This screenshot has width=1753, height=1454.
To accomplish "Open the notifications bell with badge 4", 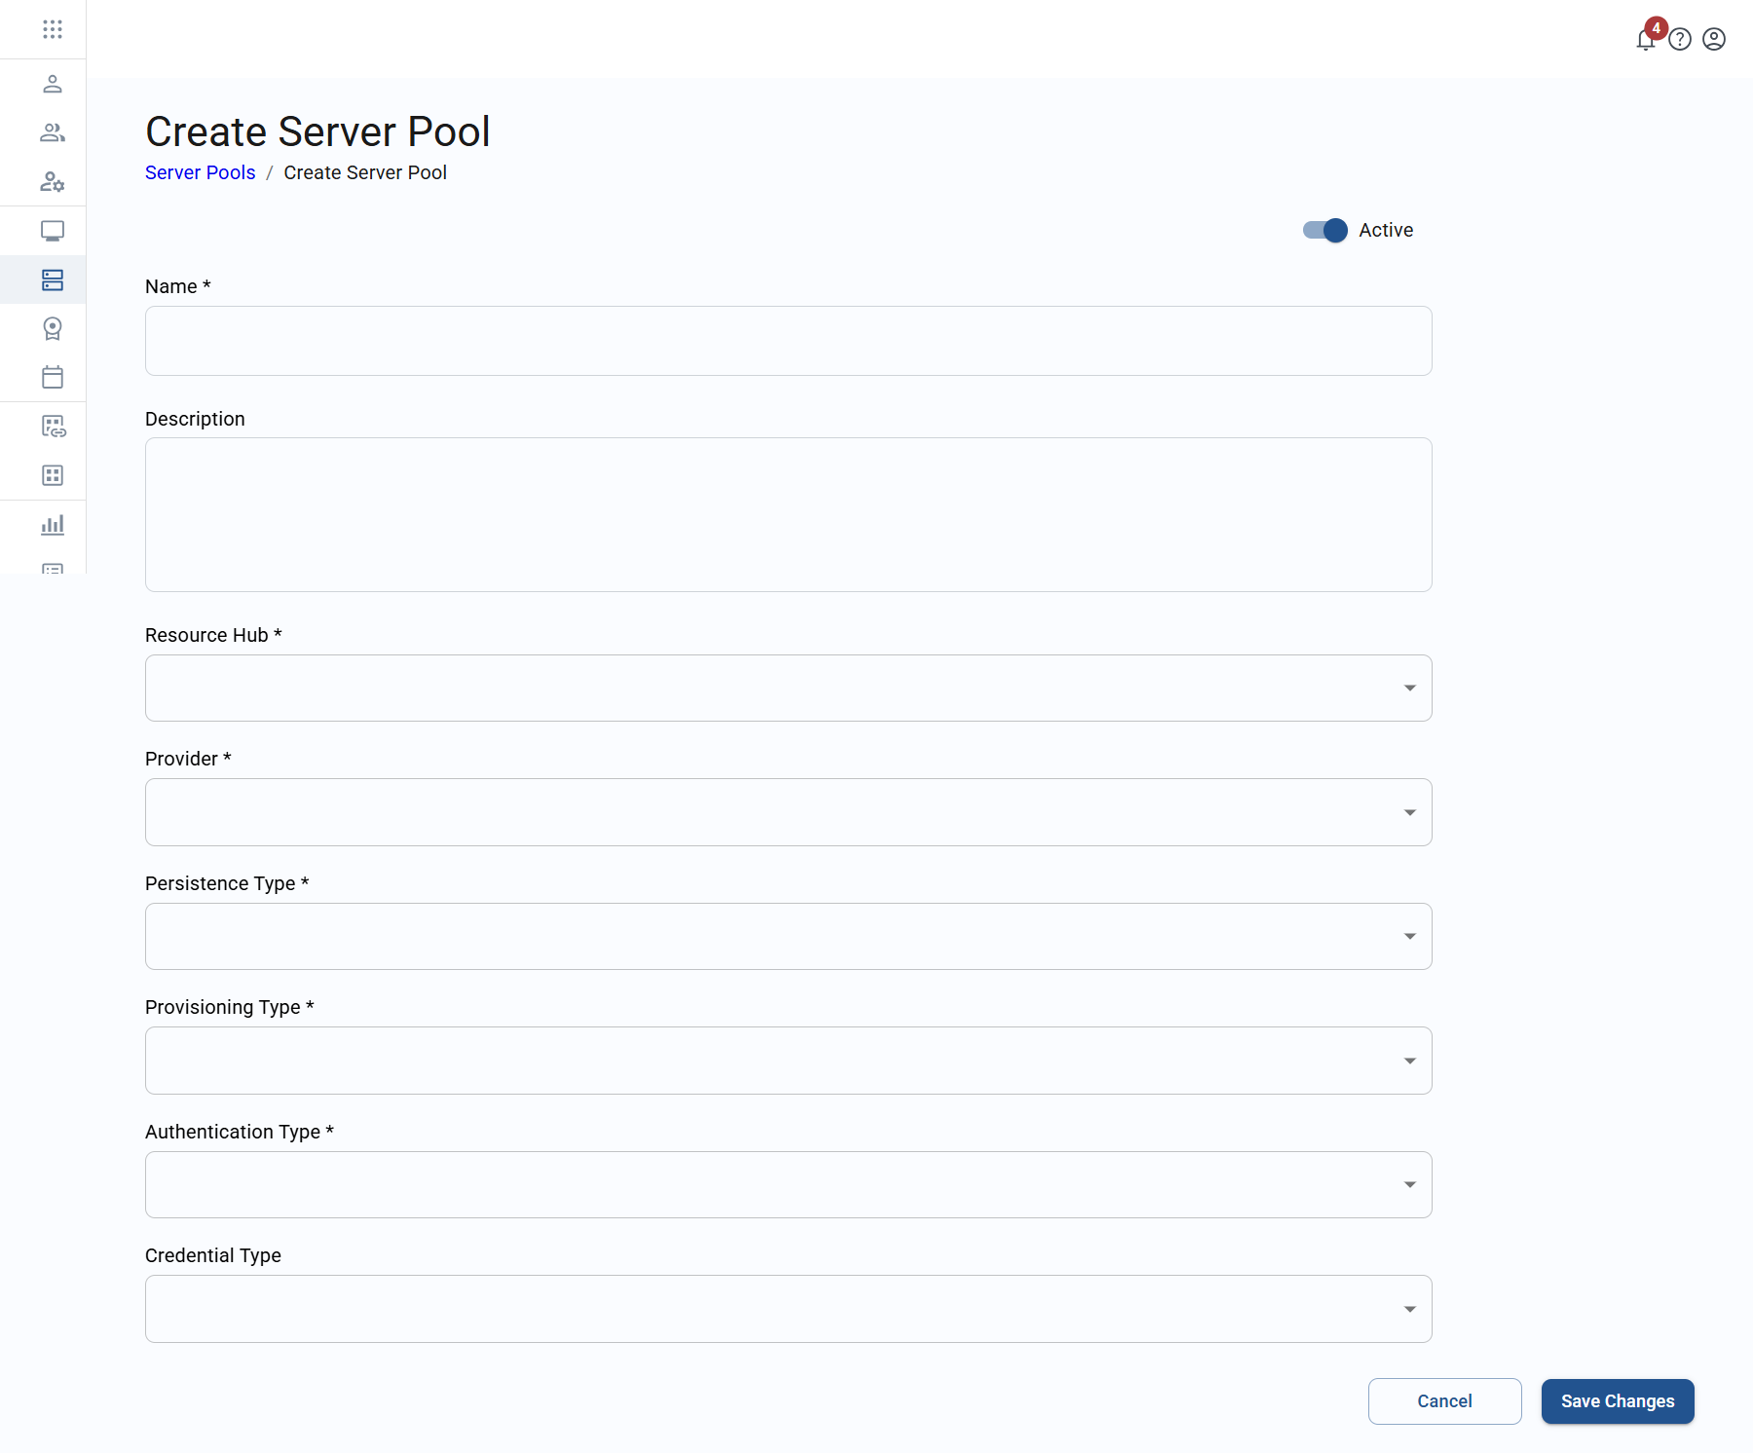I will [x=1646, y=40].
